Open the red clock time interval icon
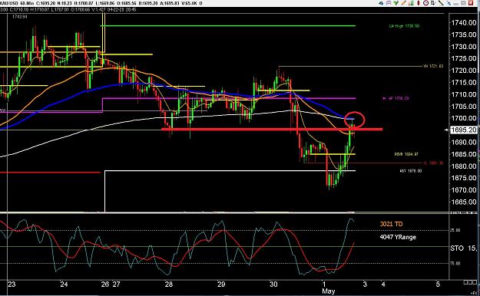The height and width of the screenshot is (296, 480). (425, 3)
